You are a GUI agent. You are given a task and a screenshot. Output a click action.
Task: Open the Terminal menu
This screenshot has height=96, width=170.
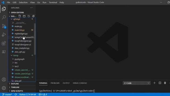53,2
